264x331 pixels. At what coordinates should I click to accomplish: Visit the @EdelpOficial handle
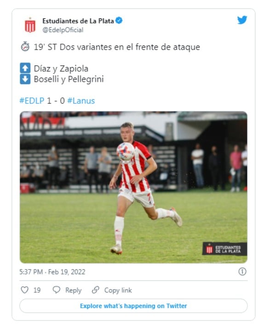coord(63,30)
